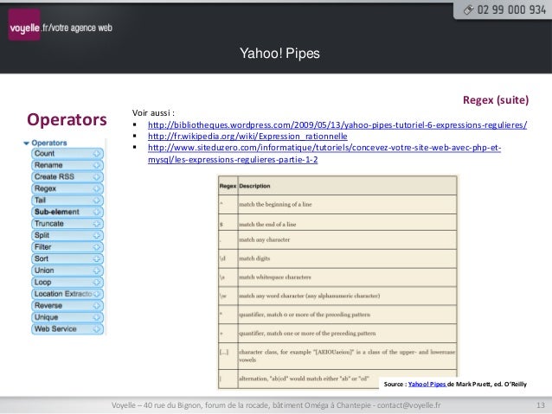Click the Yahoo! Pipes slide title
Screen dimensions: 552x414
[279, 54]
